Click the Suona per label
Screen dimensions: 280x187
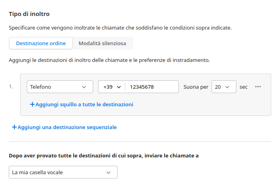coord(196,87)
